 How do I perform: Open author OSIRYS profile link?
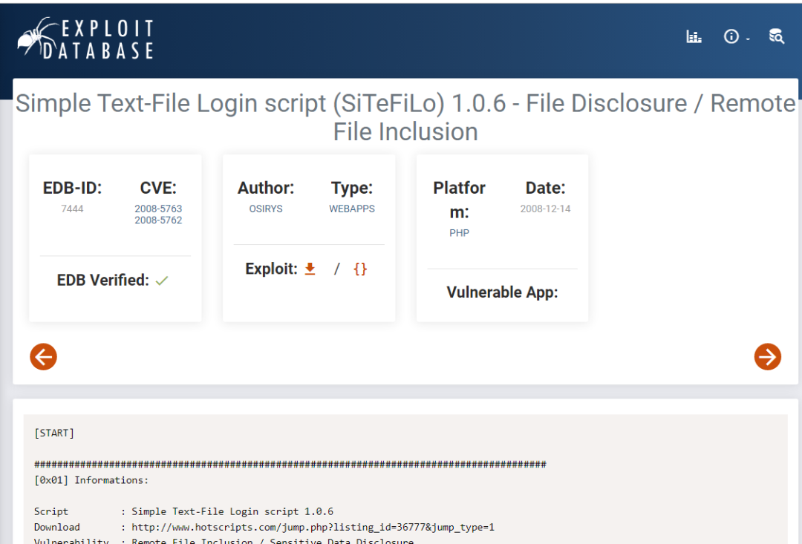tap(265, 209)
